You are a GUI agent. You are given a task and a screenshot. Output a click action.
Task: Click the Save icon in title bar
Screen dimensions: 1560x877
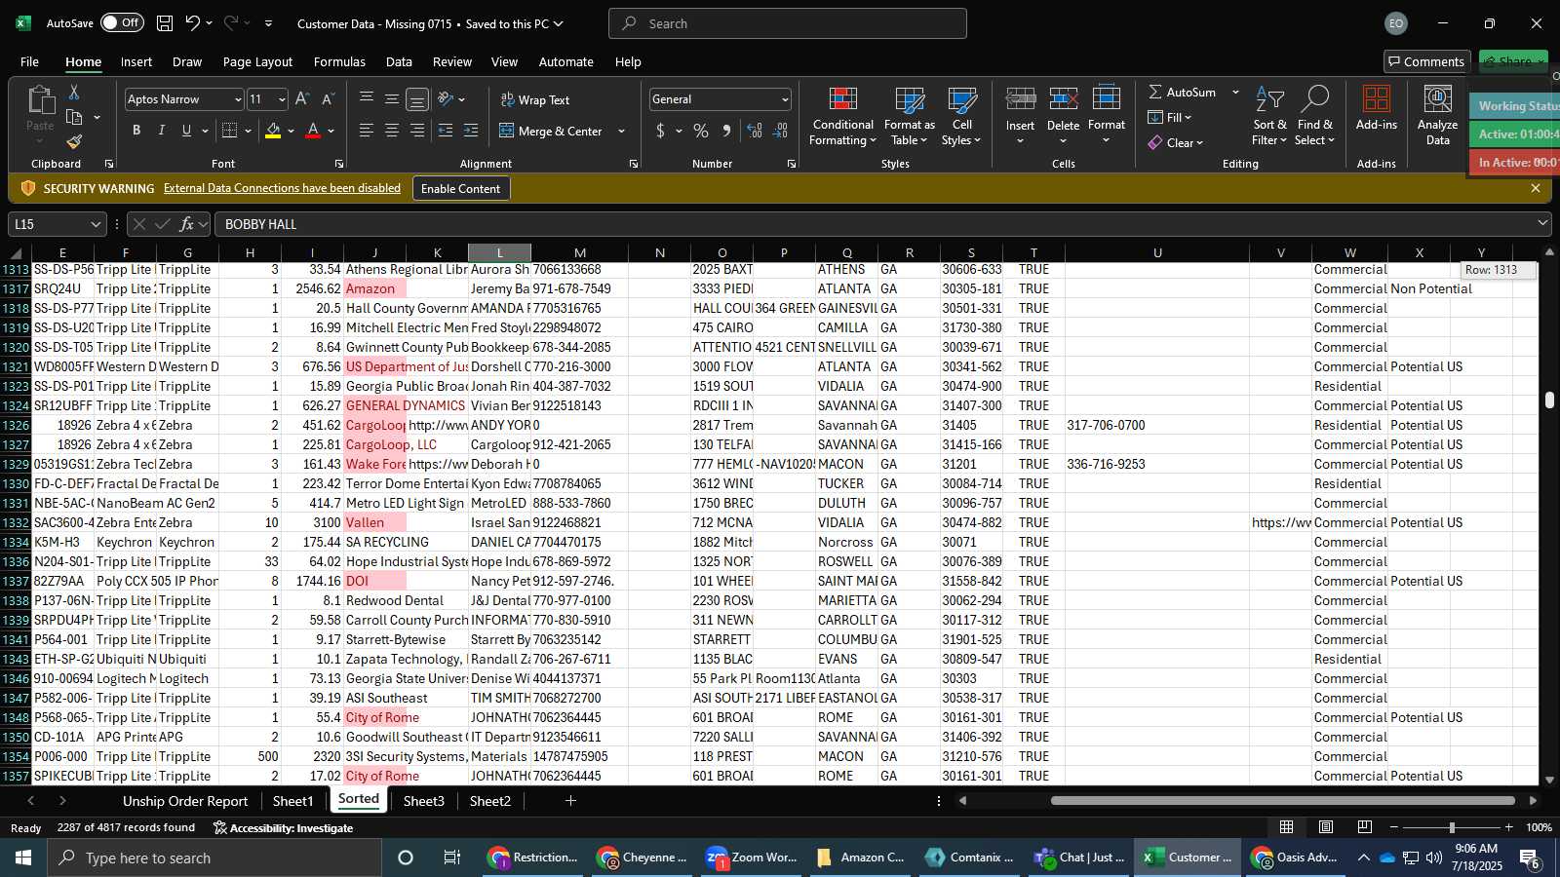[x=165, y=23]
